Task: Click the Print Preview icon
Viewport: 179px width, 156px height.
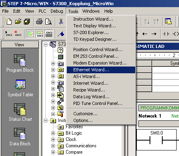Action: click(49, 21)
